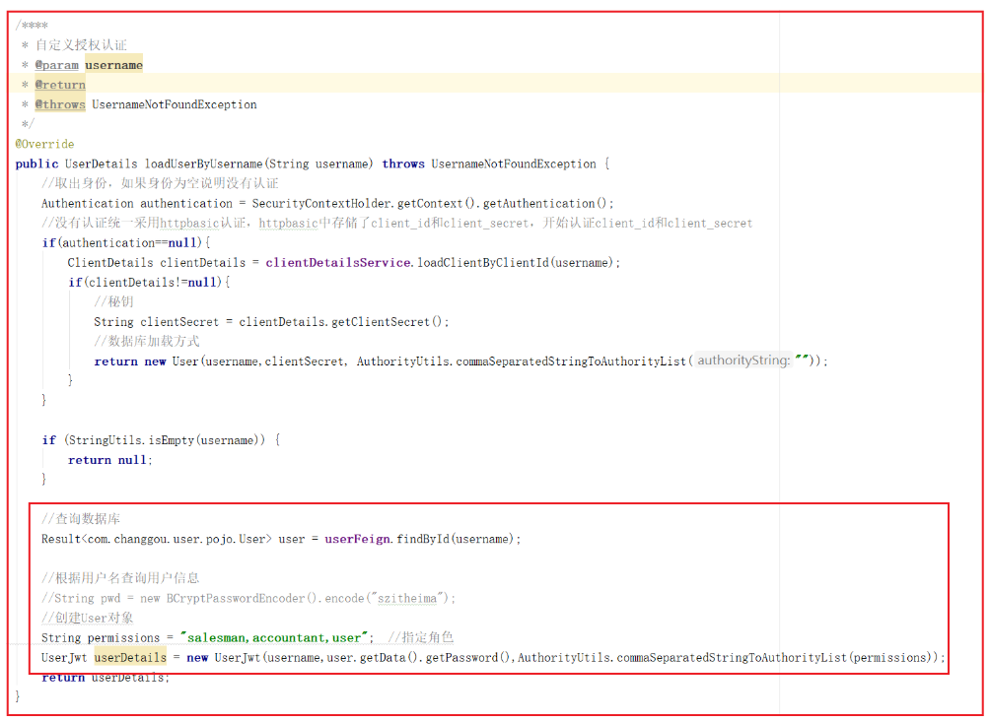
Task: Click the "salesman,accountant,user" string literal
Action: pos(273,638)
